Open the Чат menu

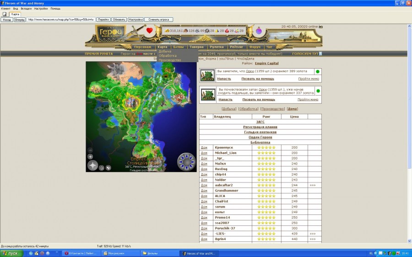[x=269, y=47]
